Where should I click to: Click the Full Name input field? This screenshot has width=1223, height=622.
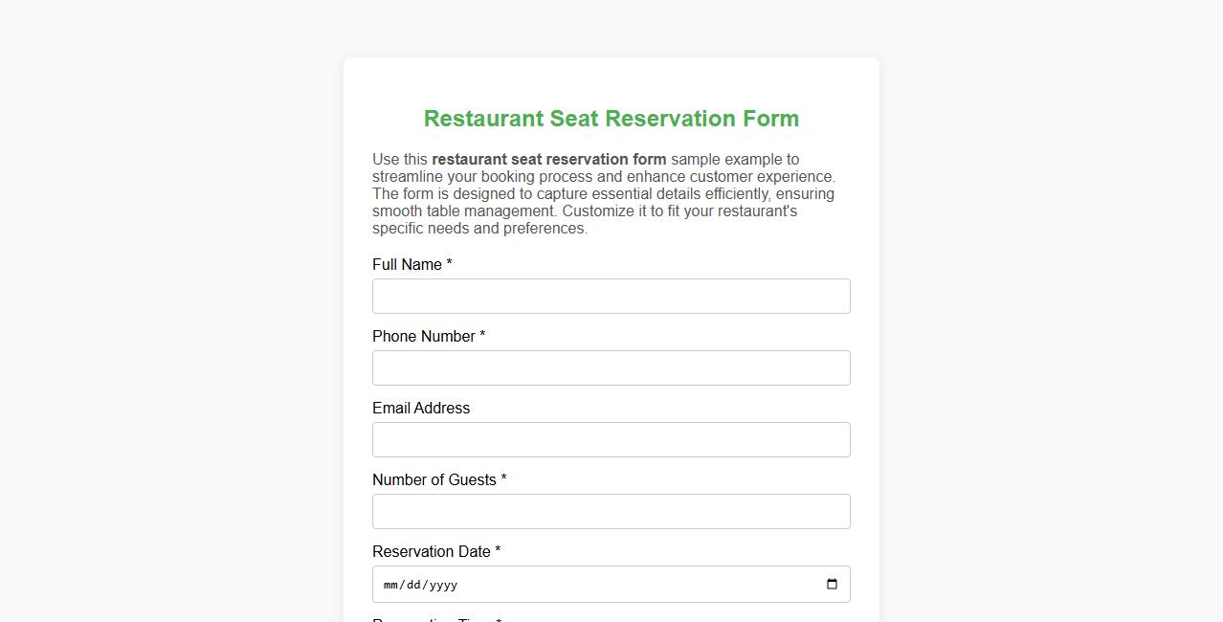[611, 296]
